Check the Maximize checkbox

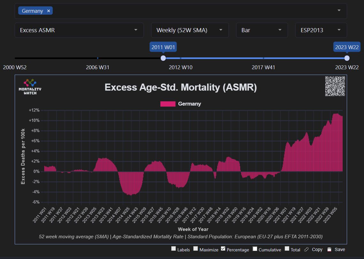[196, 249]
